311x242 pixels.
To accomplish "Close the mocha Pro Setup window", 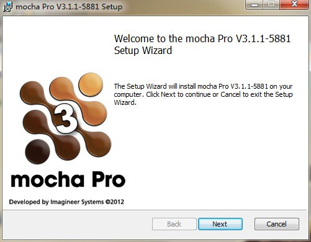I will click(294, 4).
